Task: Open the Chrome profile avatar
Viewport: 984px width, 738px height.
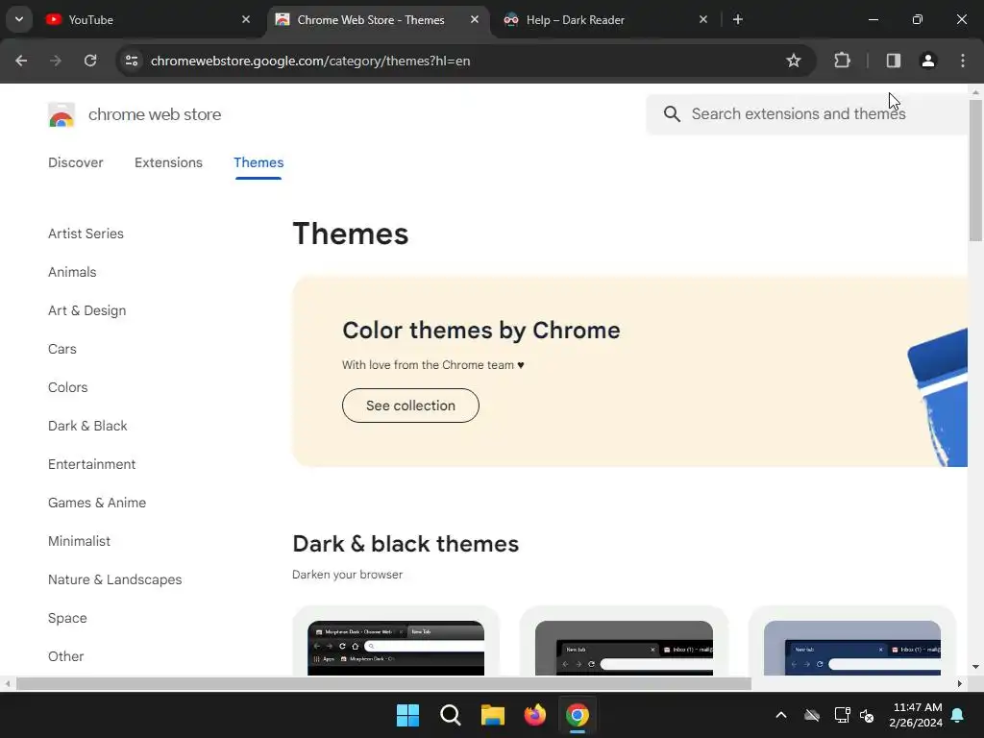Action: (x=928, y=61)
